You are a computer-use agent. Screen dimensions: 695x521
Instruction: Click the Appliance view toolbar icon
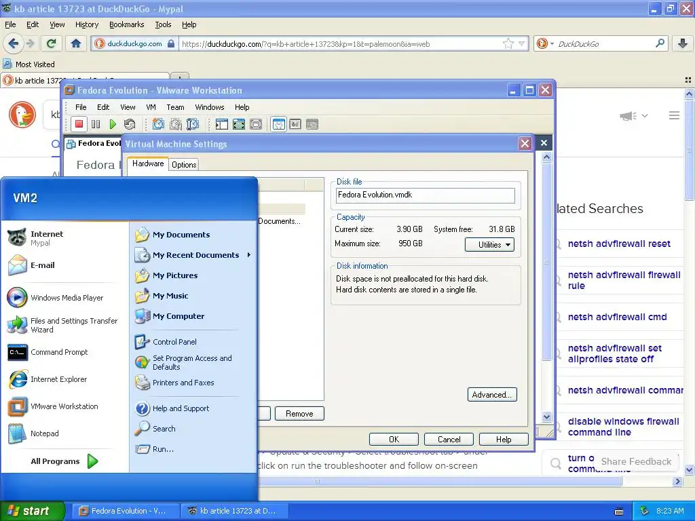pos(295,124)
